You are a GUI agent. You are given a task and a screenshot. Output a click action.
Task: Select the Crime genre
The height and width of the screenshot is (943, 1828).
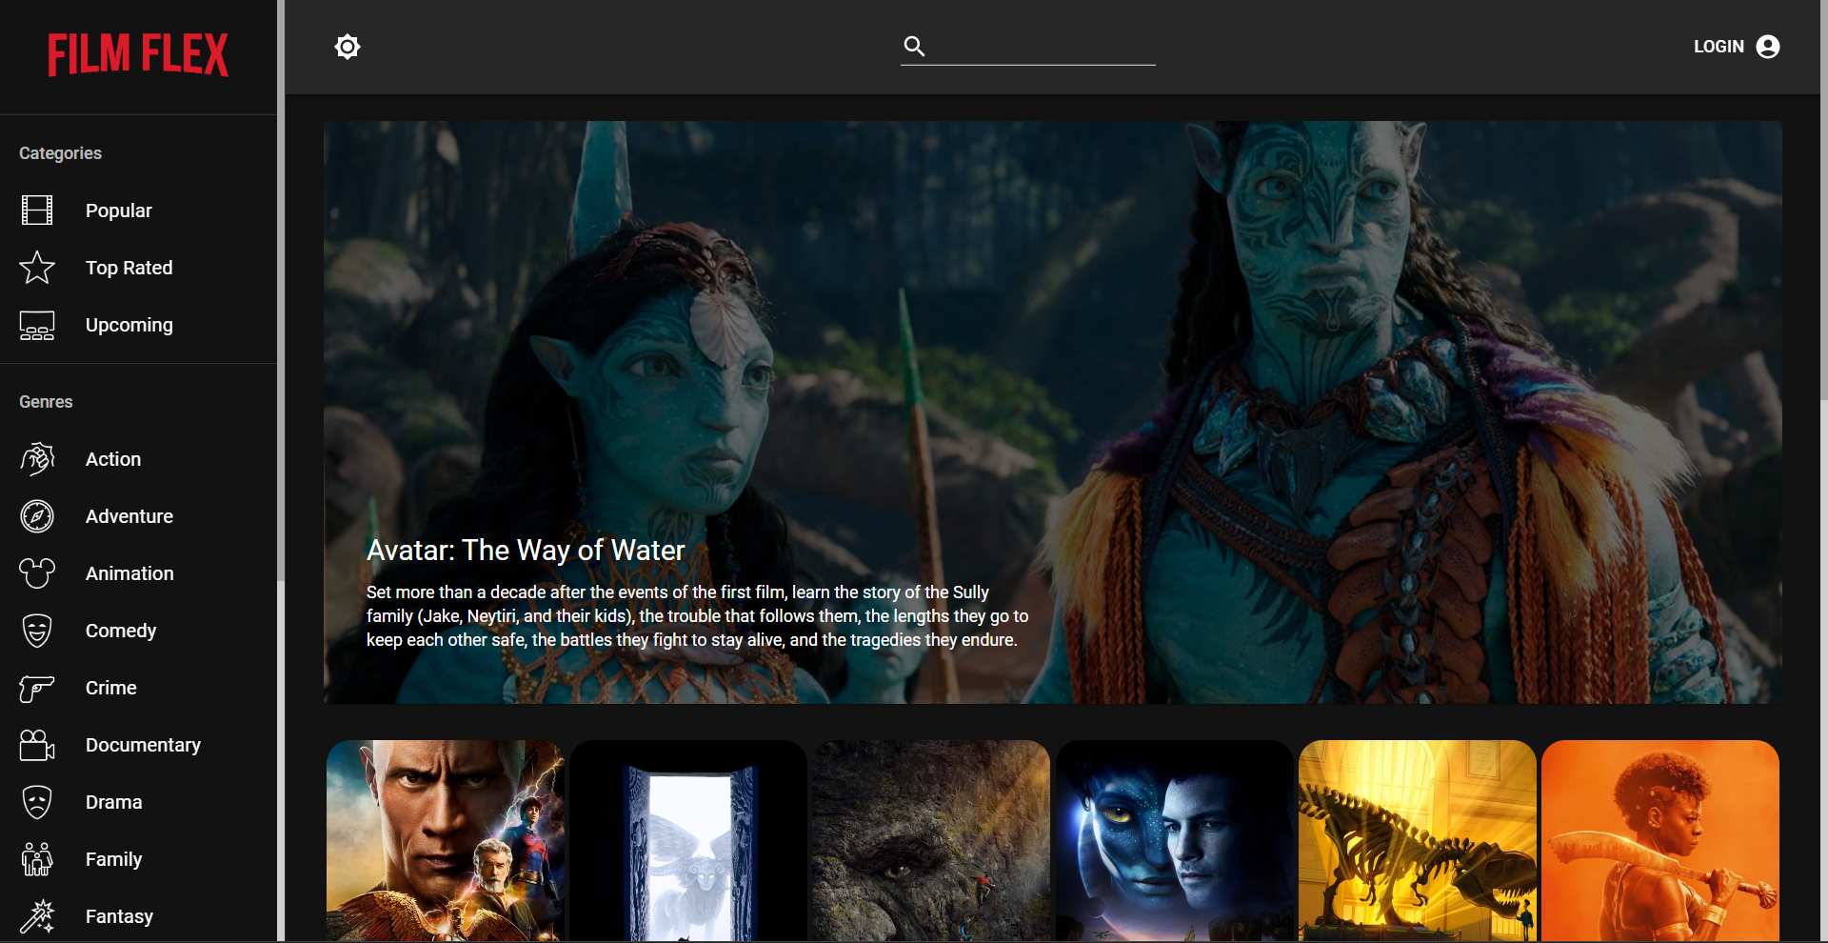coord(138,688)
